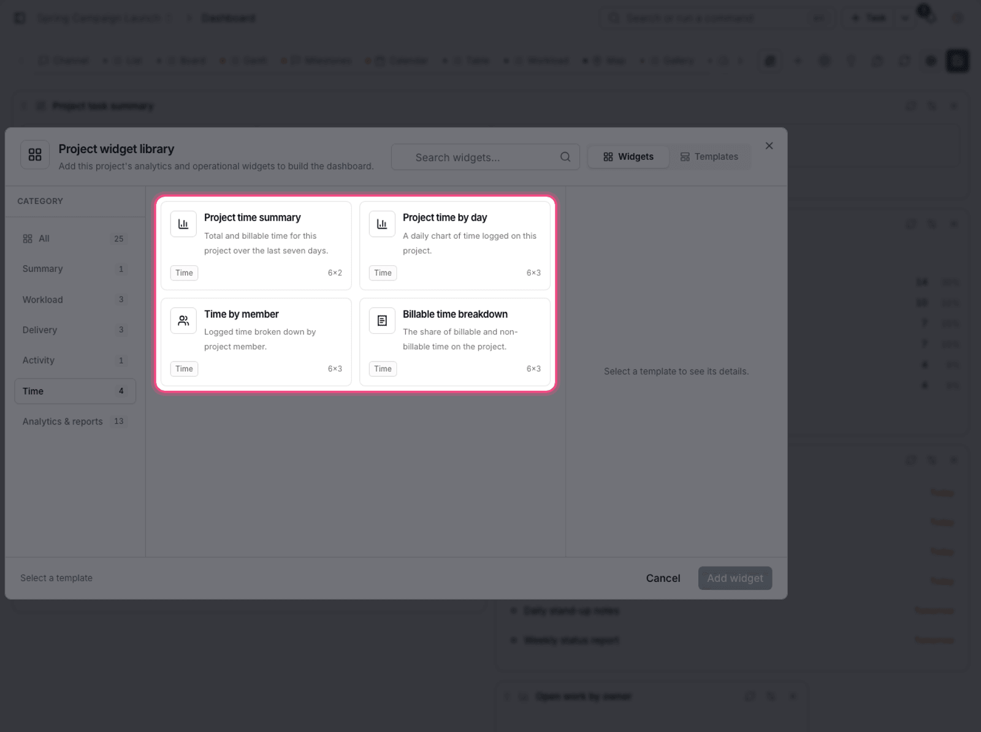
Task: Click the 'Select a template' footer status text
Action: point(56,578)
